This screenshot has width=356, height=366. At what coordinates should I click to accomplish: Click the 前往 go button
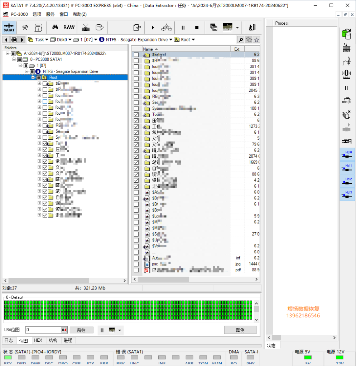click(81, 330)
